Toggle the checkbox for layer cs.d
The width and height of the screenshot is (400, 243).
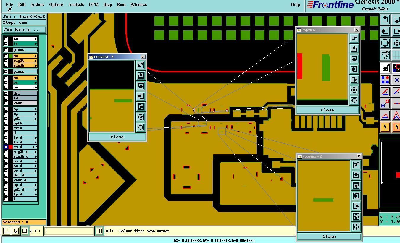pos(6,147)
